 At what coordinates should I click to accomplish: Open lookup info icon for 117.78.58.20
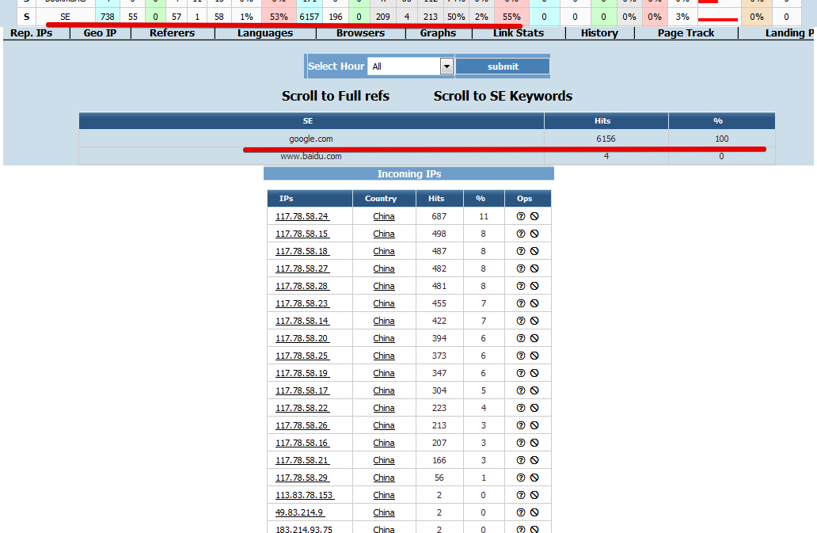[521, 339]
